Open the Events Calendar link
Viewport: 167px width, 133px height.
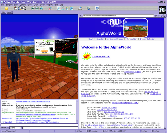148,39
